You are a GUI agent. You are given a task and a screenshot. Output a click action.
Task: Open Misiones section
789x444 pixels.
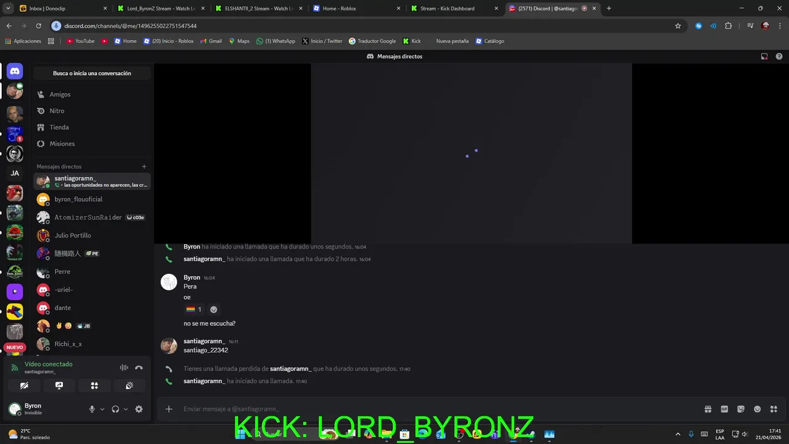coord(92,144)
